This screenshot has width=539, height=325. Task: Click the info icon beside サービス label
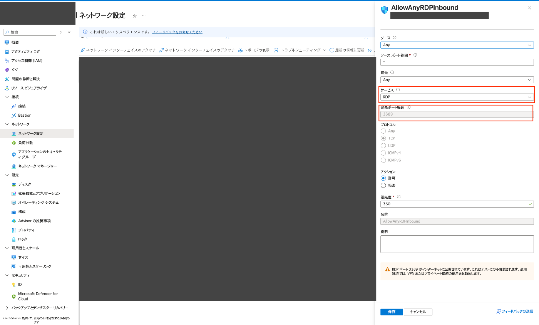(398, 90)
